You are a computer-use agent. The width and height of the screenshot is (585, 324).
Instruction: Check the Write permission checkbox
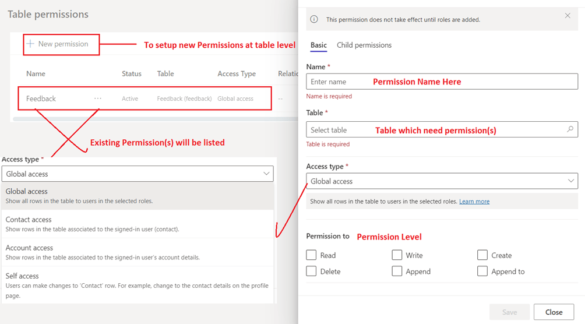click(x=397, y=255)
